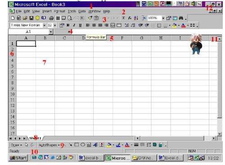Image resolution: width=225 pixels, height=165 pixels.
Task: Go to the first sheet tab navigation arrow
Action: click(10, 138)
